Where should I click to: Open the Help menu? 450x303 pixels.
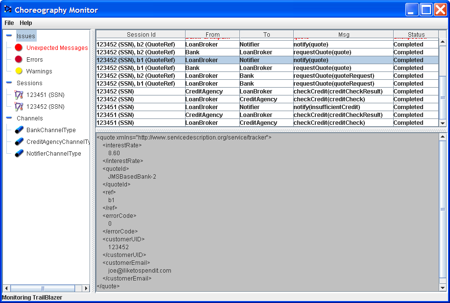click(x=26, y=23)
